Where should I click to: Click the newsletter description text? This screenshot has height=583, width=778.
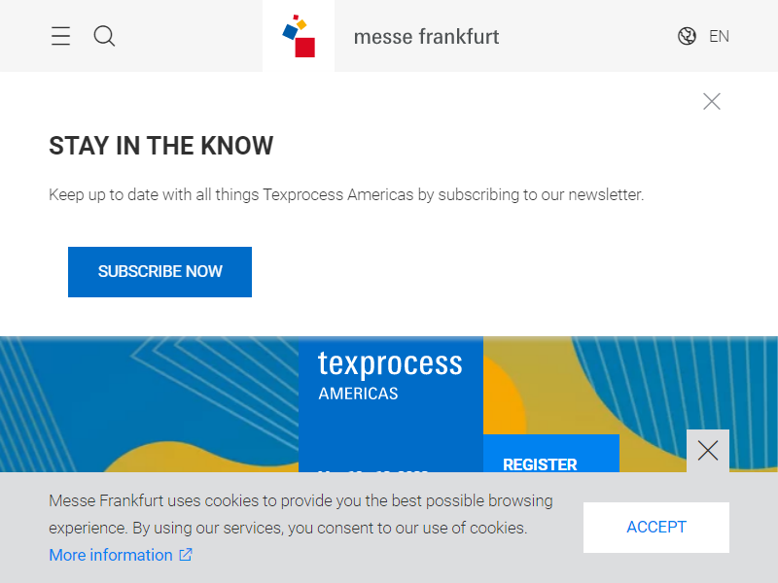click(346, 195)
